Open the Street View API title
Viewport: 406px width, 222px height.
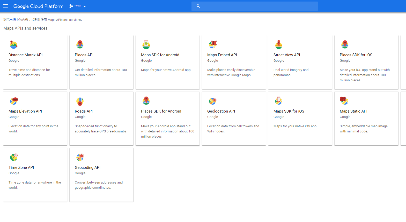287,55
